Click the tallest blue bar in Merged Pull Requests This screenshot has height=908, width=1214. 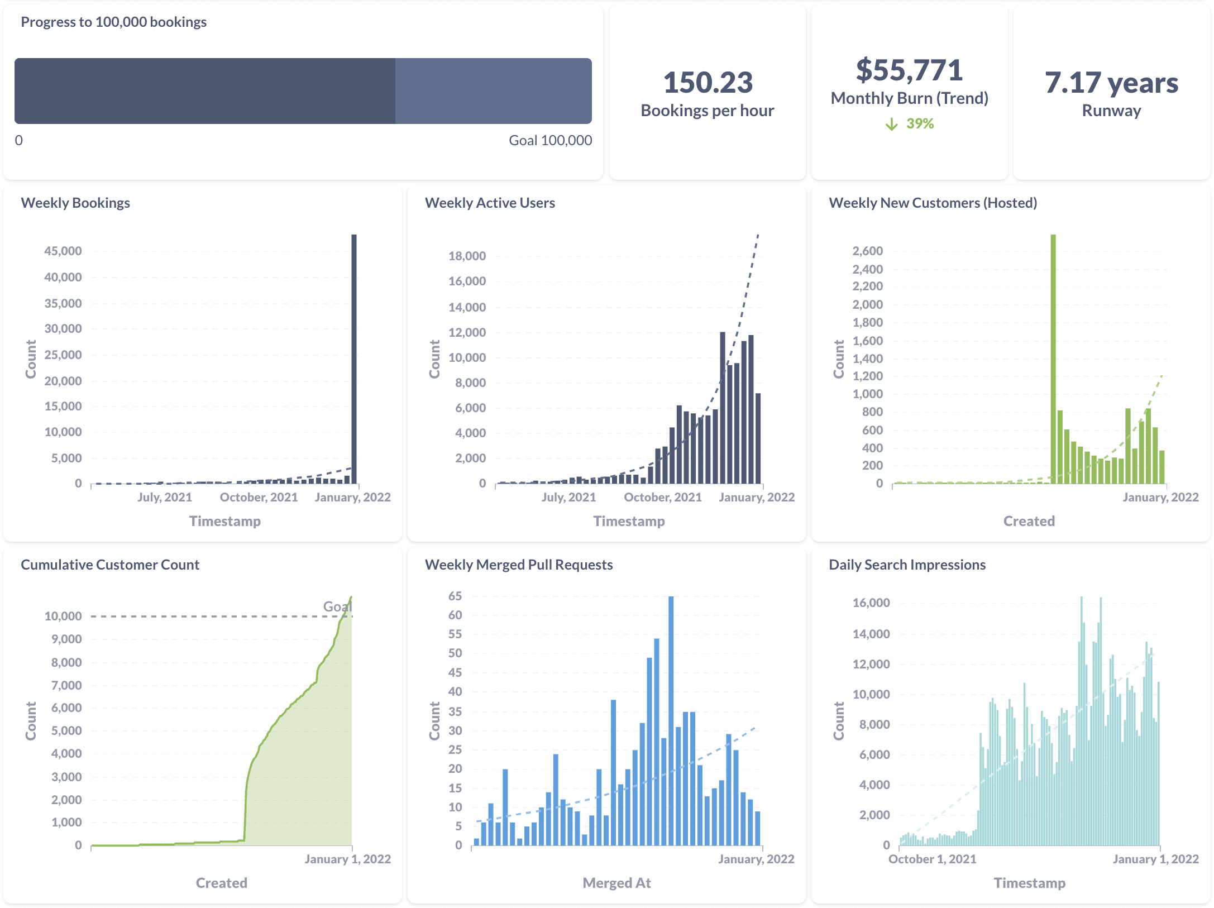point(671,721)
